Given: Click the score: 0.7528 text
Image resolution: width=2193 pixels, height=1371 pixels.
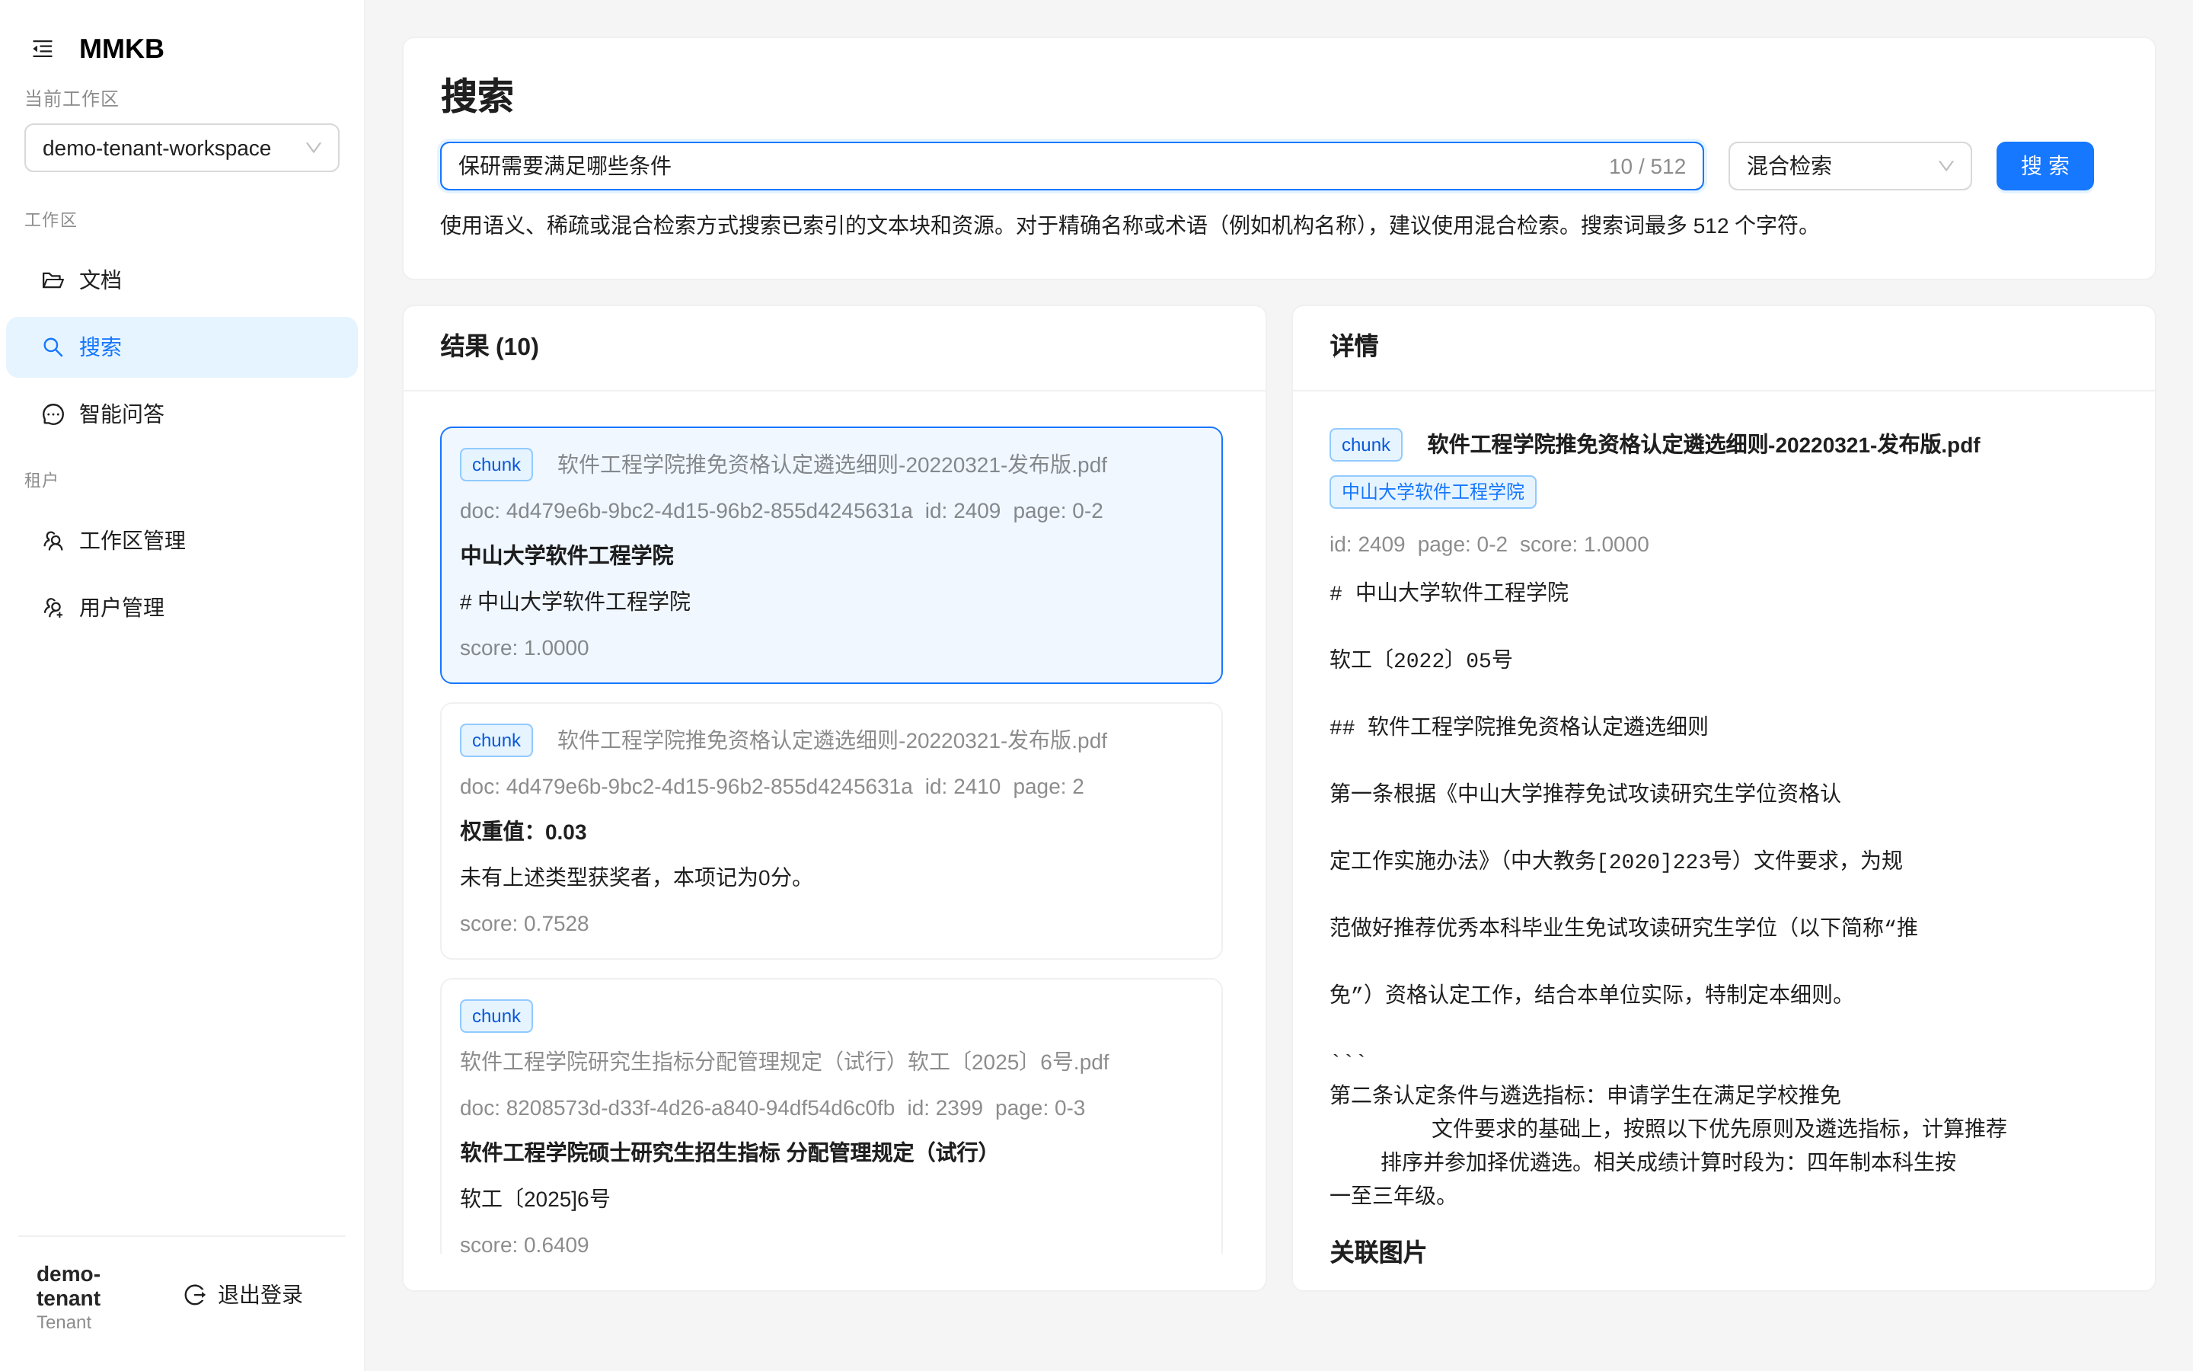Looking at the screenshot, I should (x=524, y=923).
